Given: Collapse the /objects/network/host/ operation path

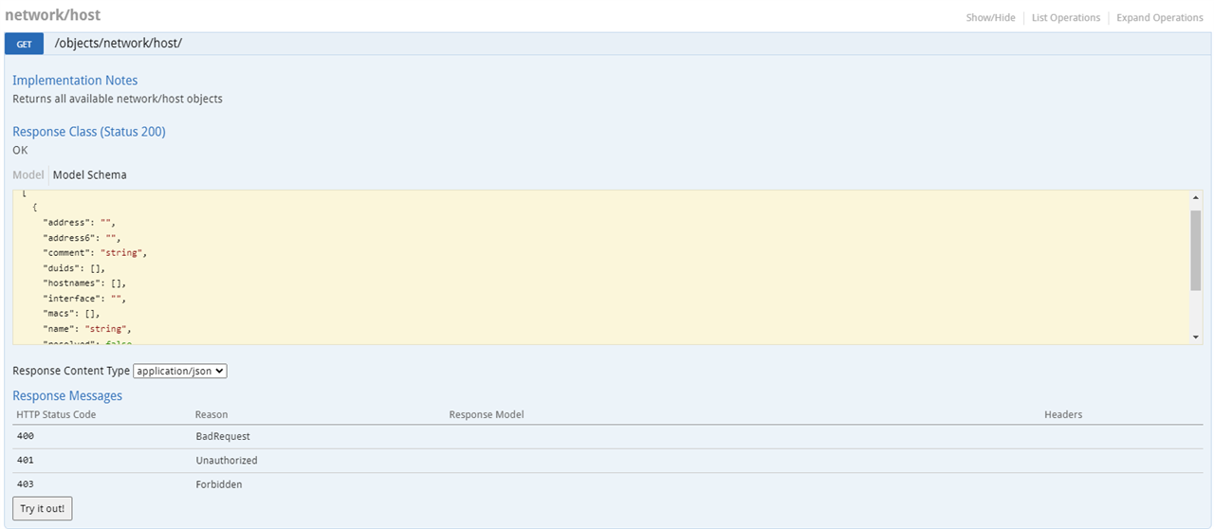Looking at the screenshot, I should pos(118,44).
